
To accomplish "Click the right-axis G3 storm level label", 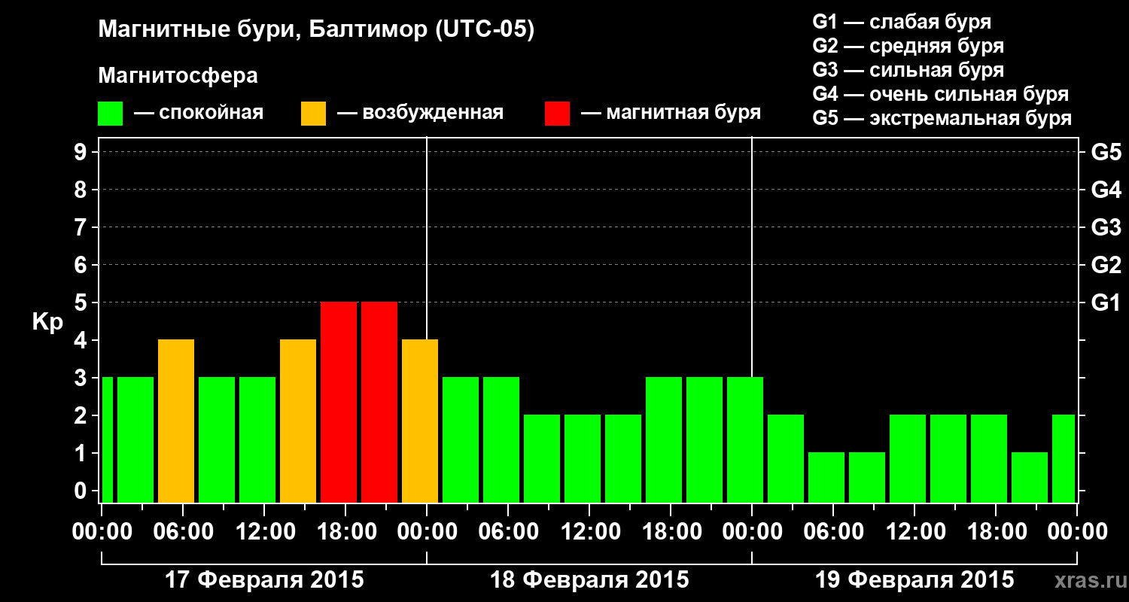I will [1106, 227].
